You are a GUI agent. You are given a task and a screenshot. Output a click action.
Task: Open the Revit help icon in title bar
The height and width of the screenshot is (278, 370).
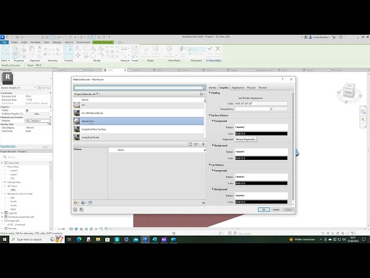point(341,37)
